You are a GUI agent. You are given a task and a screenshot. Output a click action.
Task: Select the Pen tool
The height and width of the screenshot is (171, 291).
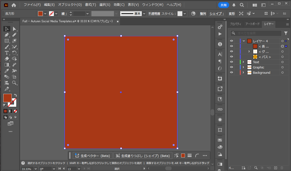click(7, 35)
